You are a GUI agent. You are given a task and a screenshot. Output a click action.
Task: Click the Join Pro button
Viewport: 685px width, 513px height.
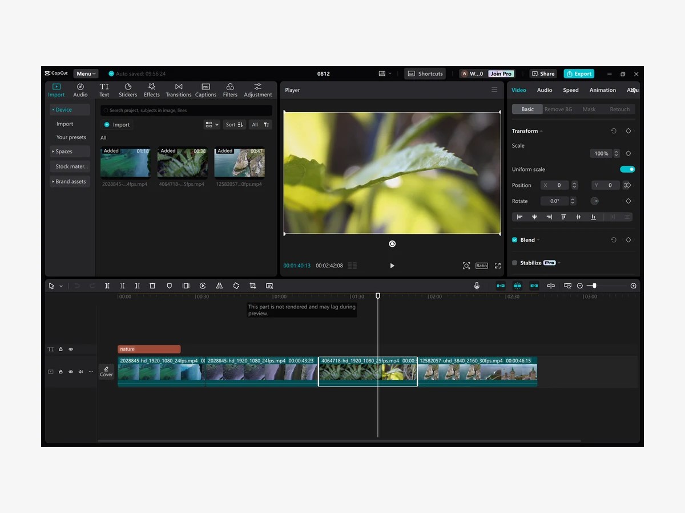tap(501, 74)
